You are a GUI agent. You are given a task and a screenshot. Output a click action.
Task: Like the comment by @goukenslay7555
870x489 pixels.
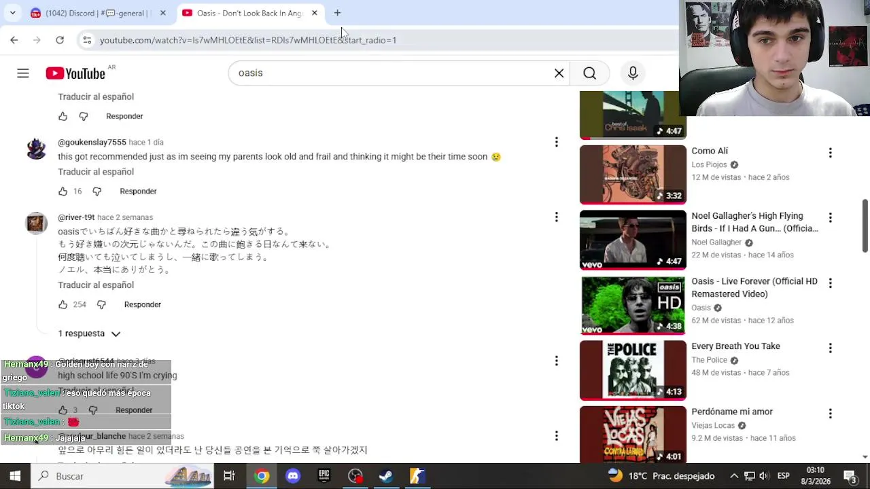coord(63,192)
